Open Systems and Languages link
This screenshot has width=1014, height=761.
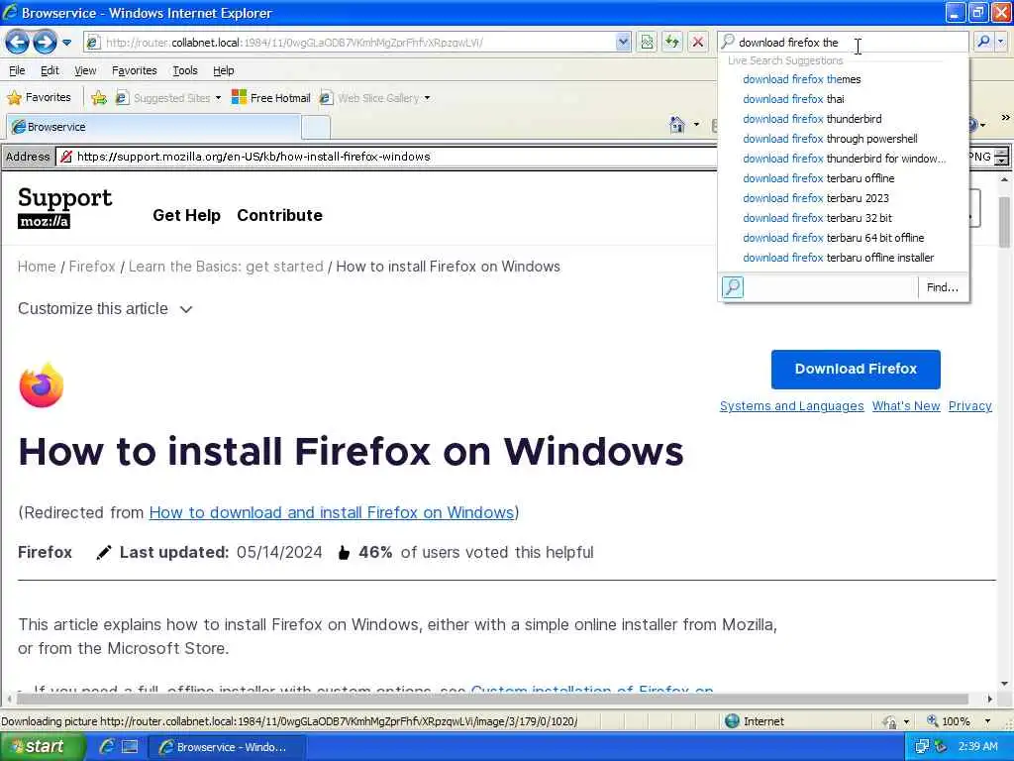[x=791, y=405]
